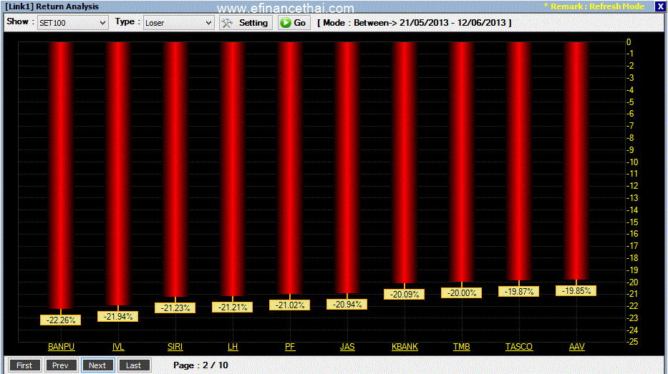668x374 pixels.
Task: Select the -21.02% value label
Action: click(290, 305)
